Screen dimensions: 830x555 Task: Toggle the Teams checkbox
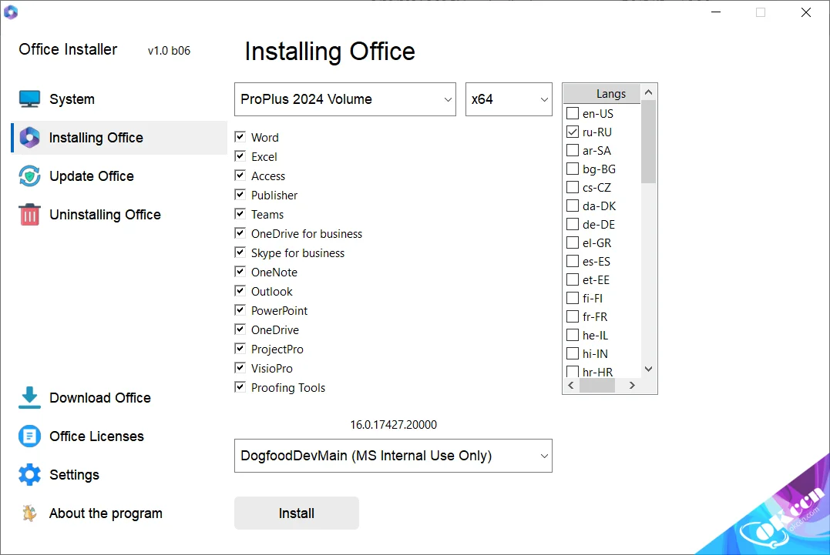240,214
